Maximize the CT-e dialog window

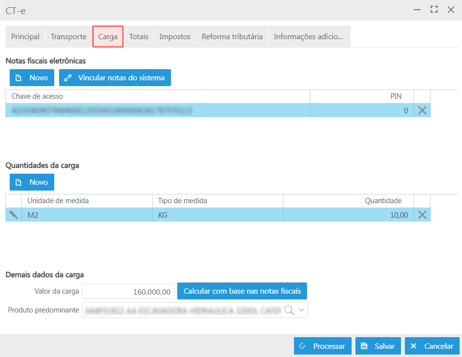[x=434, y=10]
